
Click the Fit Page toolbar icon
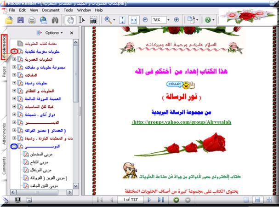122,20
